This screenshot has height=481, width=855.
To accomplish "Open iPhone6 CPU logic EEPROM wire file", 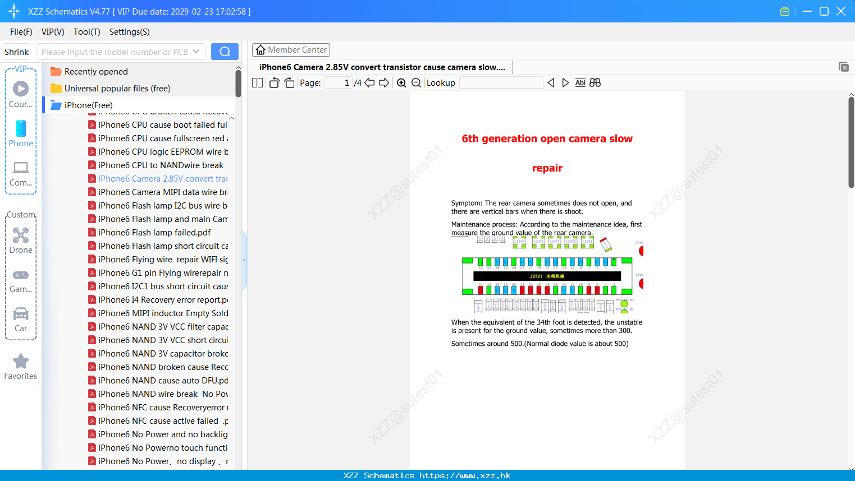I will click(158, 152).
